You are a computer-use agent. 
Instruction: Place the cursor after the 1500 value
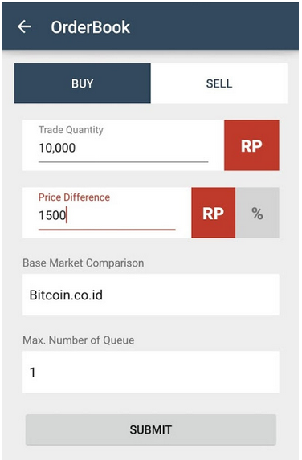pyautogui.click(x=67, y=215)
